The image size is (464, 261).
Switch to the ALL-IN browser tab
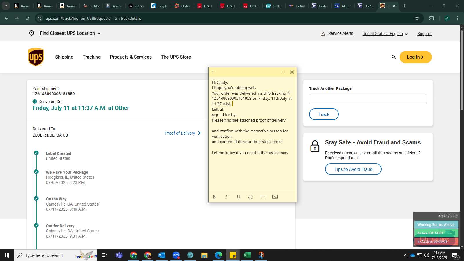tap(342, 6)
